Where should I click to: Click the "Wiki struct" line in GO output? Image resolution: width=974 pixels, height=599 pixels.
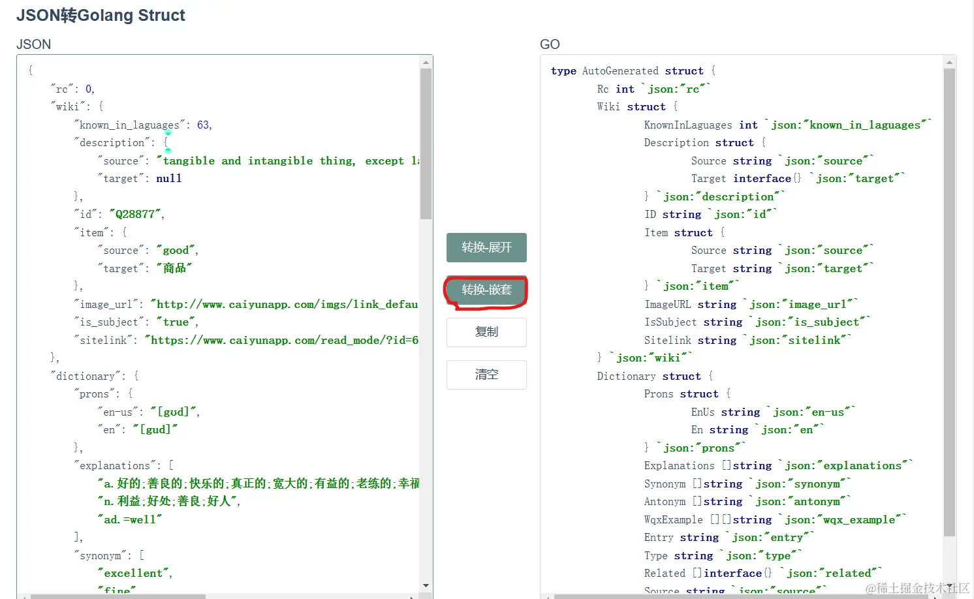[638, 106]
